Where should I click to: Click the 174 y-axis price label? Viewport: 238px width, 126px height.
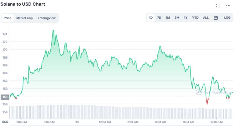click(x=5, y=34)
